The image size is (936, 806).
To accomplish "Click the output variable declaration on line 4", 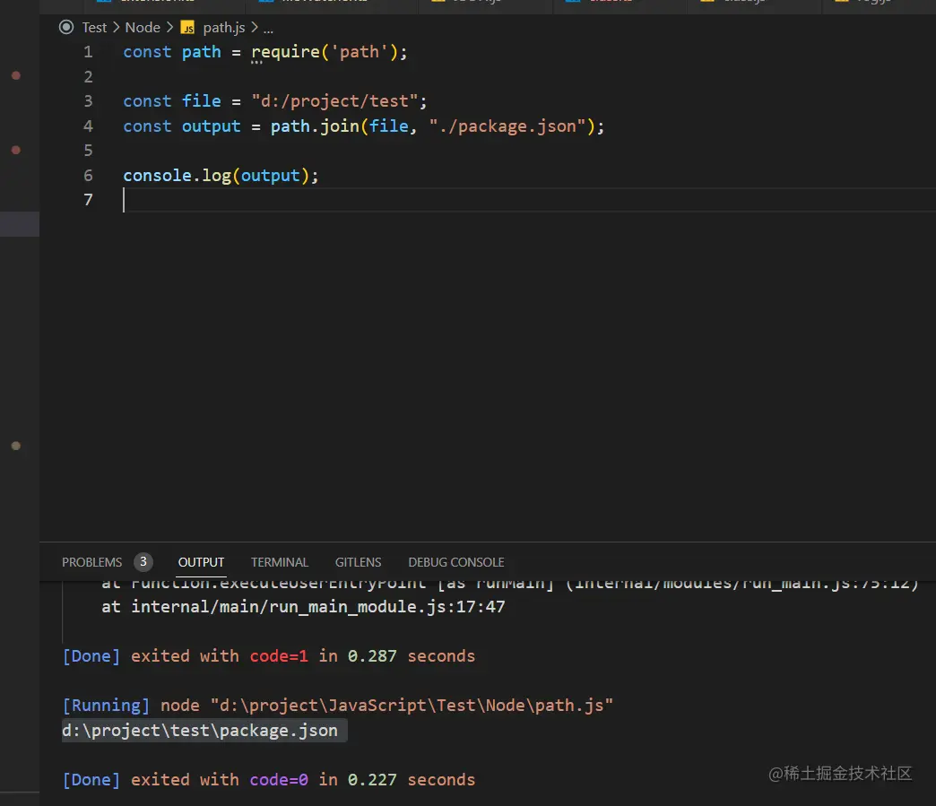I will pos(212,126).
